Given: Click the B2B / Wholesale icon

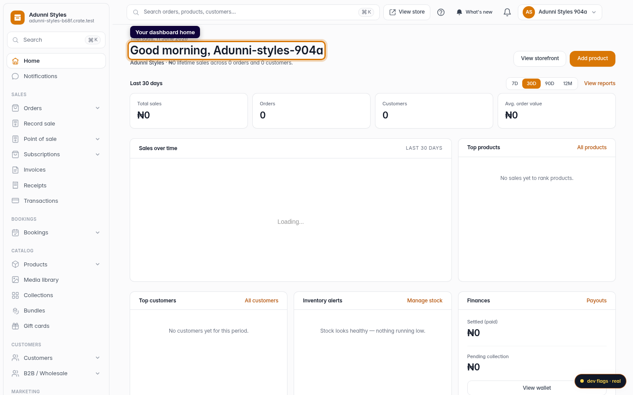Looking at the screenshot, I should coord(15,373).
